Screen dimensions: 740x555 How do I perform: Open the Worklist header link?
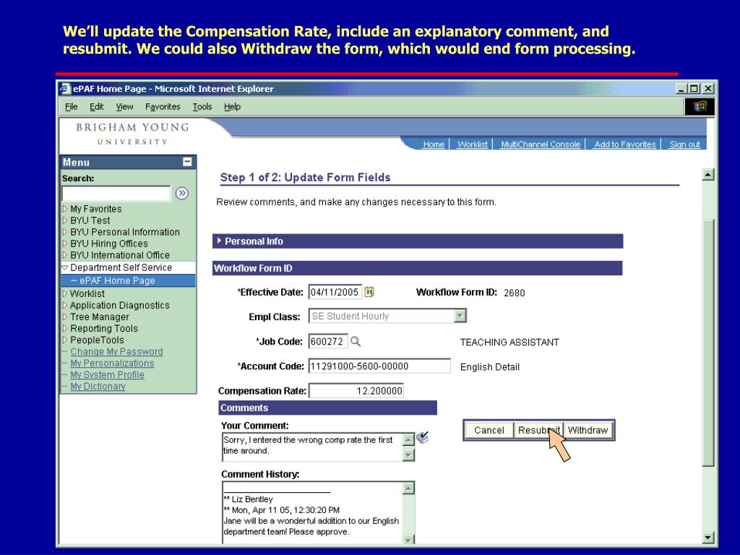473,145
